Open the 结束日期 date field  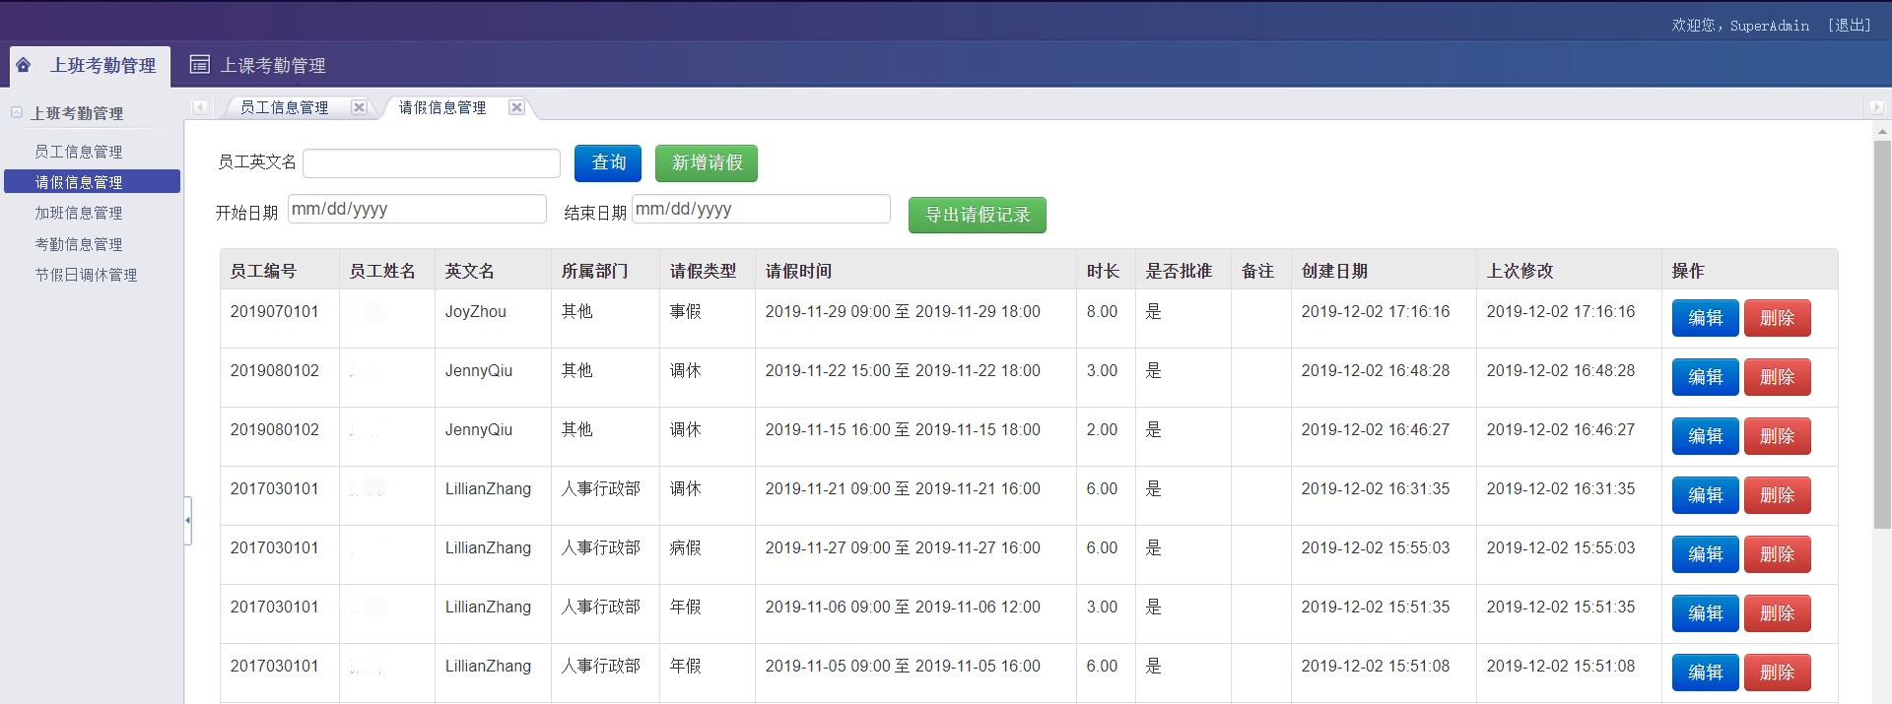point(761,209)
